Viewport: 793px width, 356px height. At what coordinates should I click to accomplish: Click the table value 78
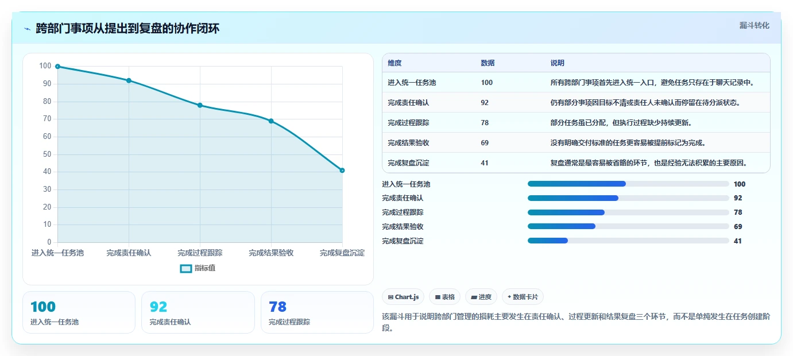coord(485,123)
